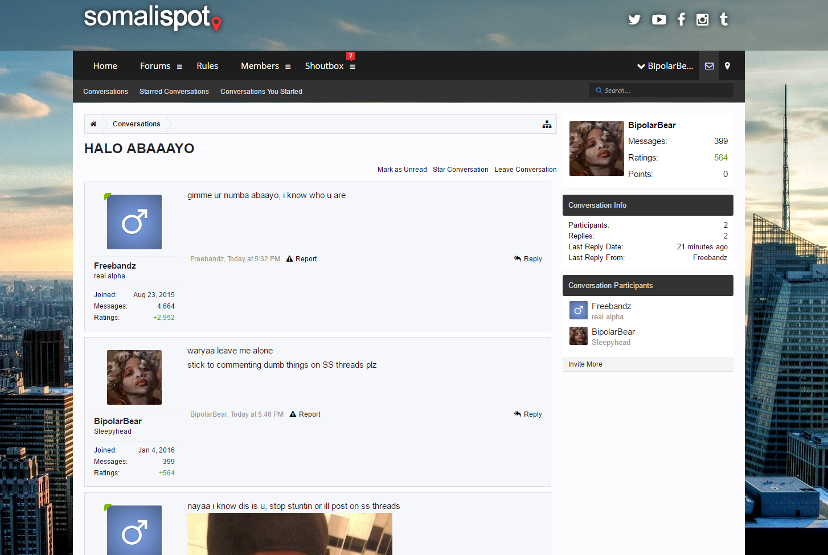
Task: Click the BipolarBear sidebar profile avatar
Action: 597,149
